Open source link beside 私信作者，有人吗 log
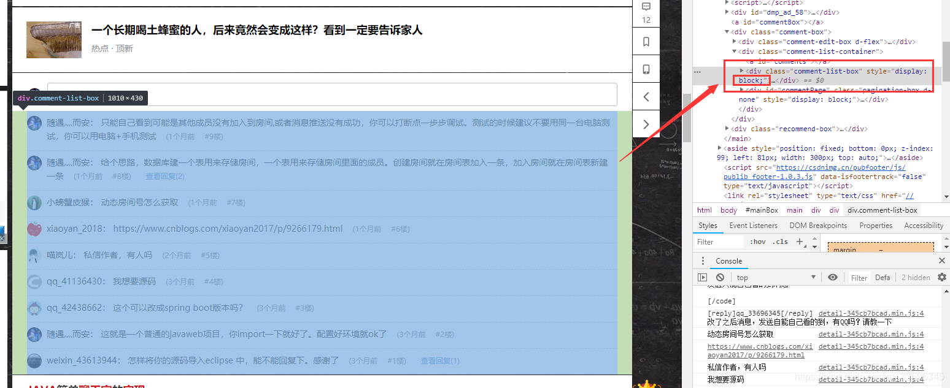The width and height of the screenshot is (950, 388). pos(871,367)
